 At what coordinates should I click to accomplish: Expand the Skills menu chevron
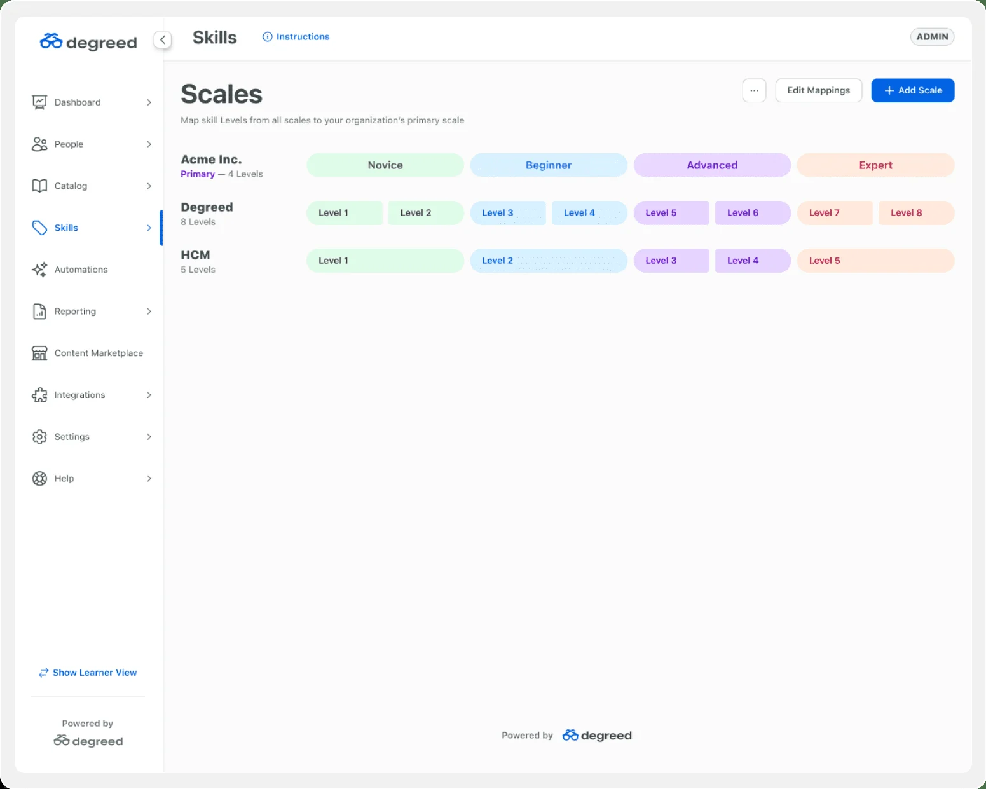click(x=149, y=228)
